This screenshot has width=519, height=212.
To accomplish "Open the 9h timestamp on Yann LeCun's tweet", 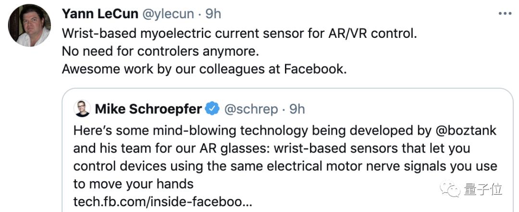I will (x=213, y=14).
